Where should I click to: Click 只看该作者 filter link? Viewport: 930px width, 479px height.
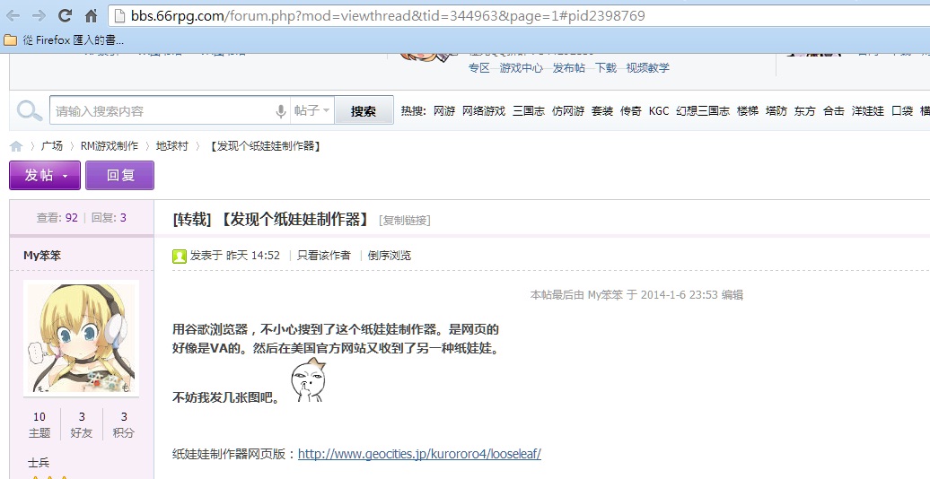click(324, 256)
